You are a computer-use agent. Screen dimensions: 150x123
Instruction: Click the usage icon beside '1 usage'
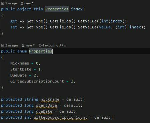(3, 3)
